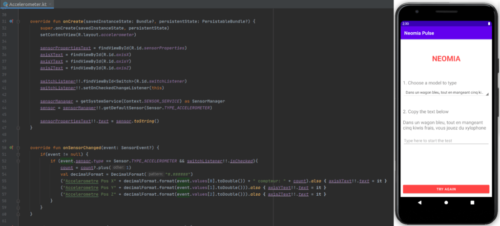Click toString on line 46
Viewport: 500px width, 226px height.
[144, 121]
